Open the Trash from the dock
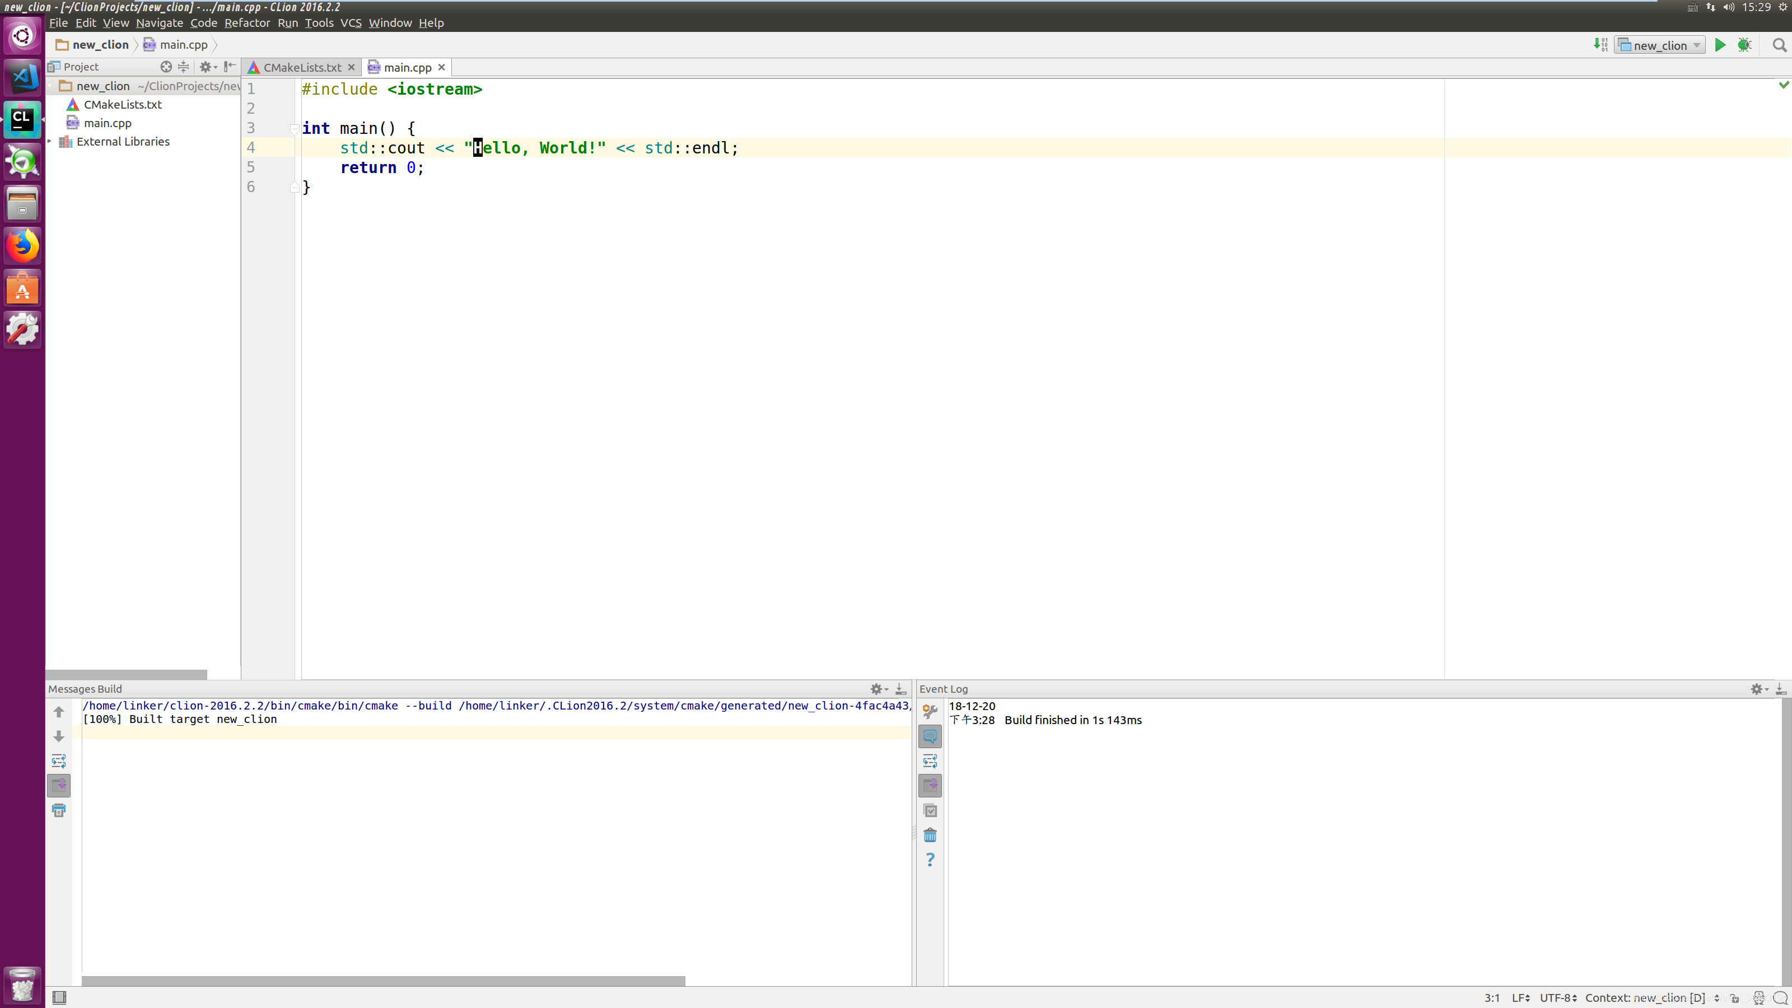The width and height of the screenshot is (1792, 1008). 22,985
